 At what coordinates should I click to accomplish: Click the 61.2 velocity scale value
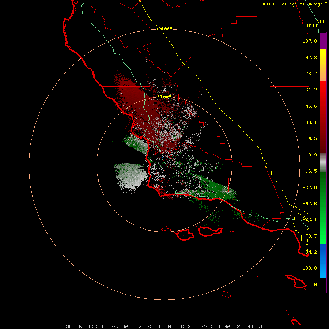coord(311,90)
